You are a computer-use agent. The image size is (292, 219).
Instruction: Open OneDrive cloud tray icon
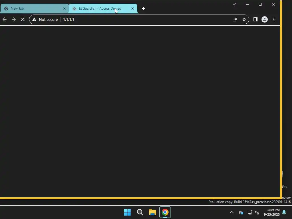pos(241,212)
